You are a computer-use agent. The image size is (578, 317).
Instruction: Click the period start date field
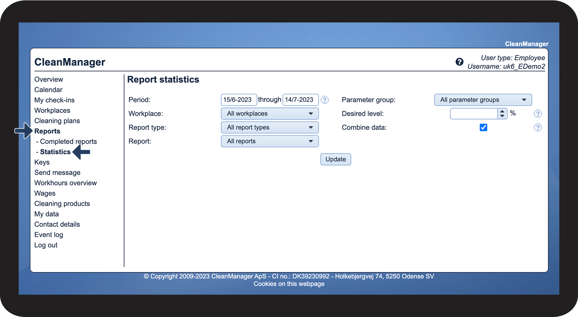(239, 100)
